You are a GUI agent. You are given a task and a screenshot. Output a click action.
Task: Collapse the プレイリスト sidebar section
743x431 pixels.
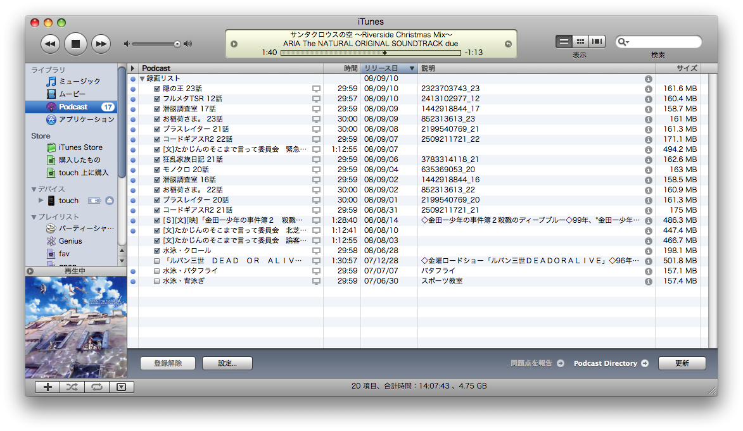pos(34,217)
